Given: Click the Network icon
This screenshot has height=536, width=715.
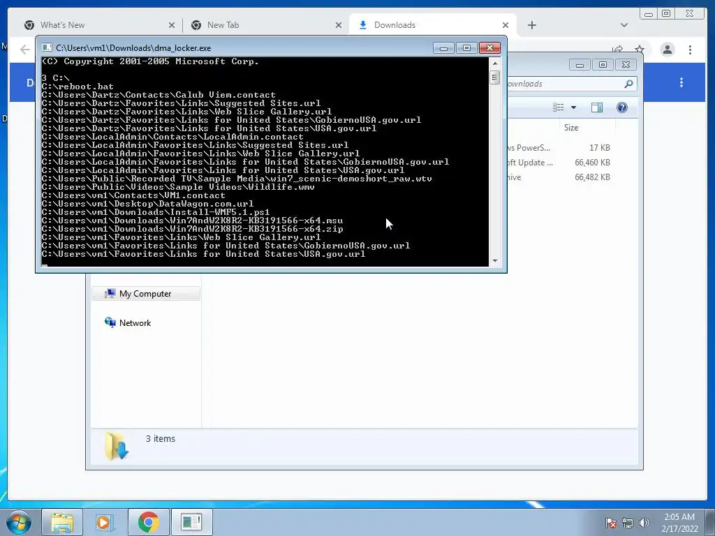Looking at the screenshot, I should point(110,322).
